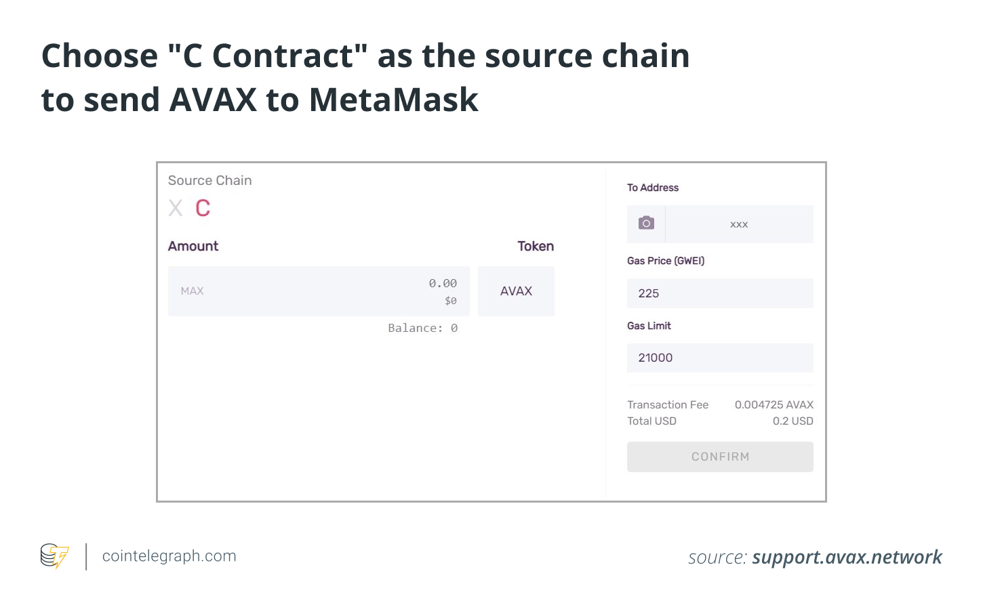The image size is (983, 611).
Task: Click the Balance: 0 label
Action: pos(423,328)
